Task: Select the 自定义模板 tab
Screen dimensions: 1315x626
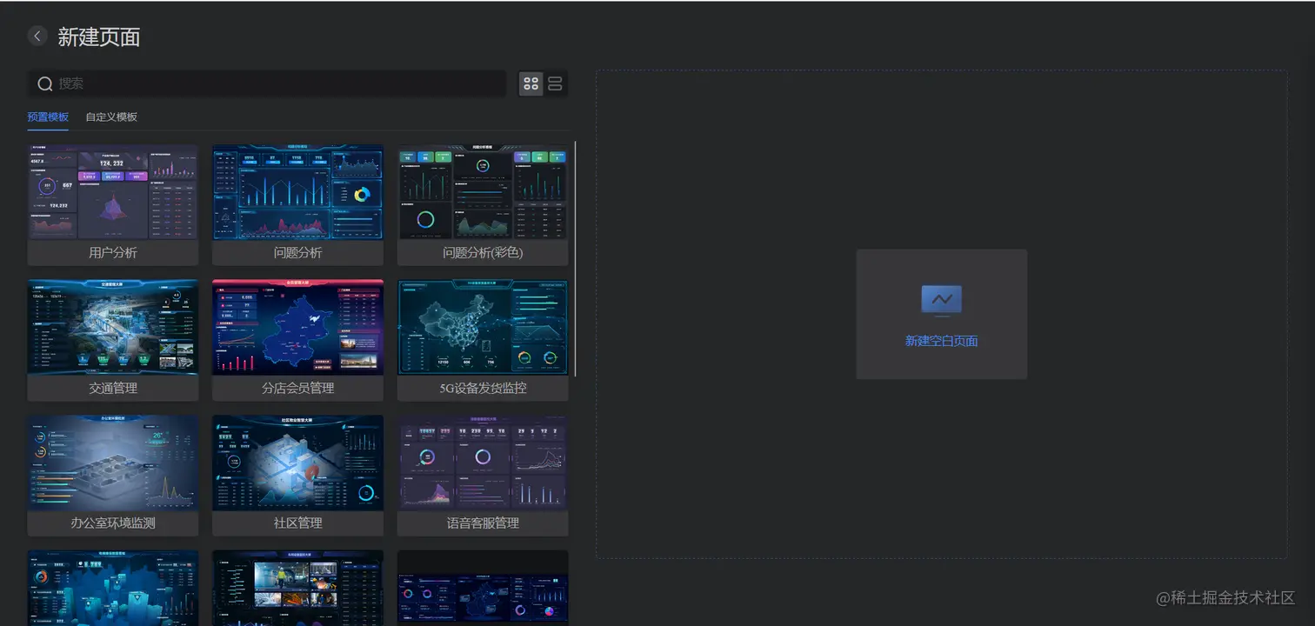Action: click(111, 117)
